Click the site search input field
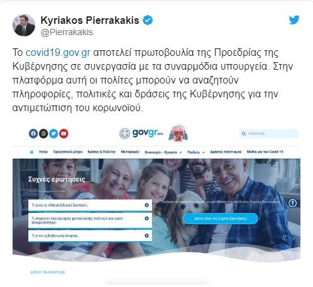This screenshot has width=313, height=287. pos(268,134)
